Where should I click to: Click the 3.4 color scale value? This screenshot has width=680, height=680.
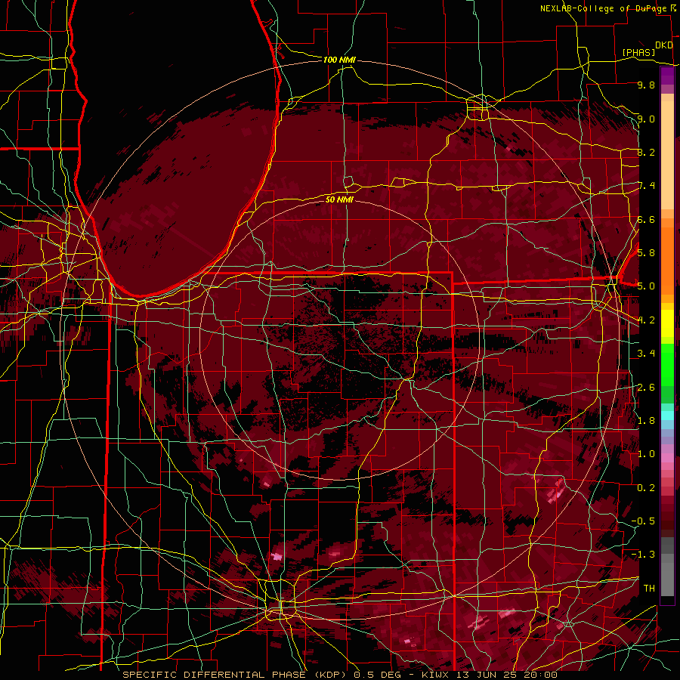tap(646, 354)
